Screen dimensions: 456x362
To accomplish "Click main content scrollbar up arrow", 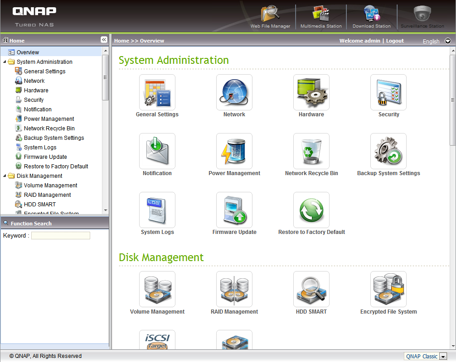I will 453,51.
